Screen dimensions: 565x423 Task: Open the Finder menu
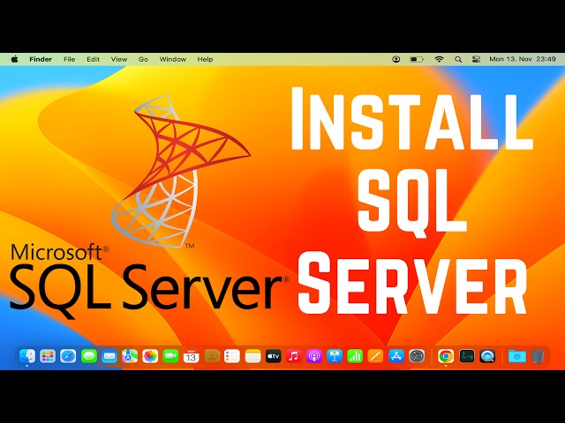pos(41,59)
